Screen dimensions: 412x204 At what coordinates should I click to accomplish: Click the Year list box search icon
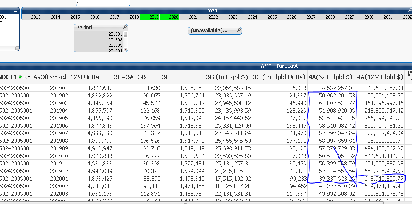tap(410, 11)
